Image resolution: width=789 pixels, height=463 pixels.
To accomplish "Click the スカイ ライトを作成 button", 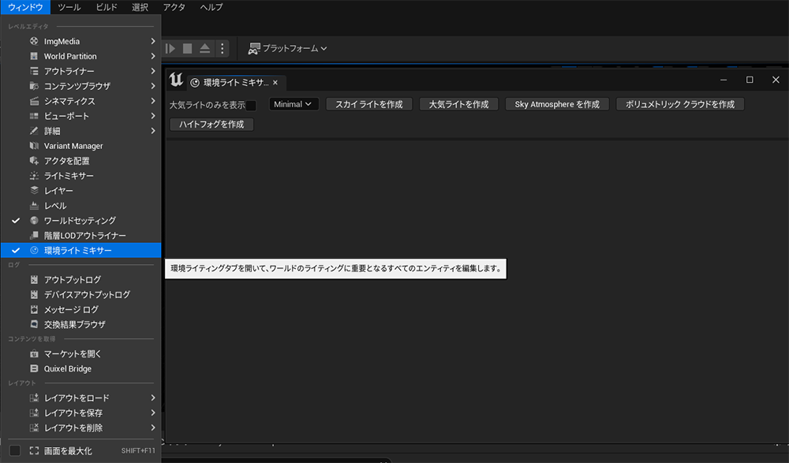I will pyautogui.click(x=368, y=104).
